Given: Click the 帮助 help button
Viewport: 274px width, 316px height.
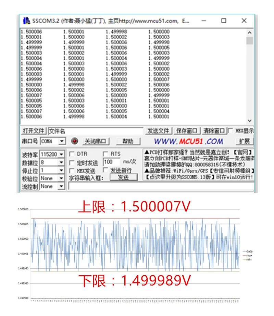Looking at the screenshot, I should click(x=128, y=141).
